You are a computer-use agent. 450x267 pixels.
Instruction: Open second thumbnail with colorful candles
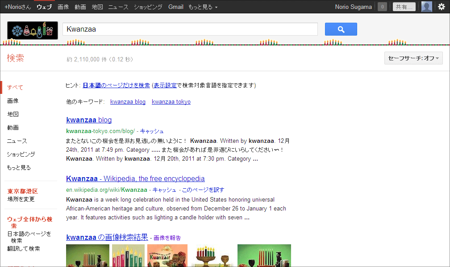(x=128, y=255)
